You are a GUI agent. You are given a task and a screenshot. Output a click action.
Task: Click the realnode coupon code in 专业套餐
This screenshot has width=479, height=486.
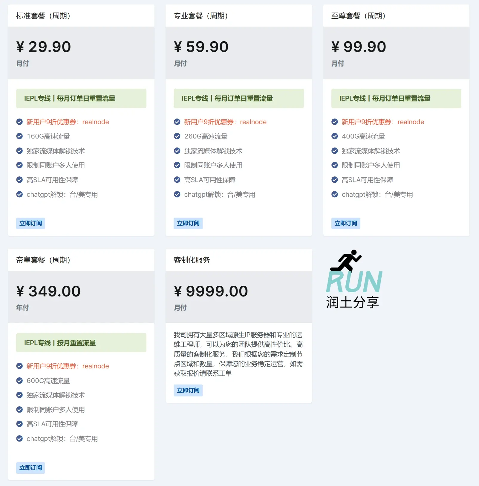pos(252,122)
